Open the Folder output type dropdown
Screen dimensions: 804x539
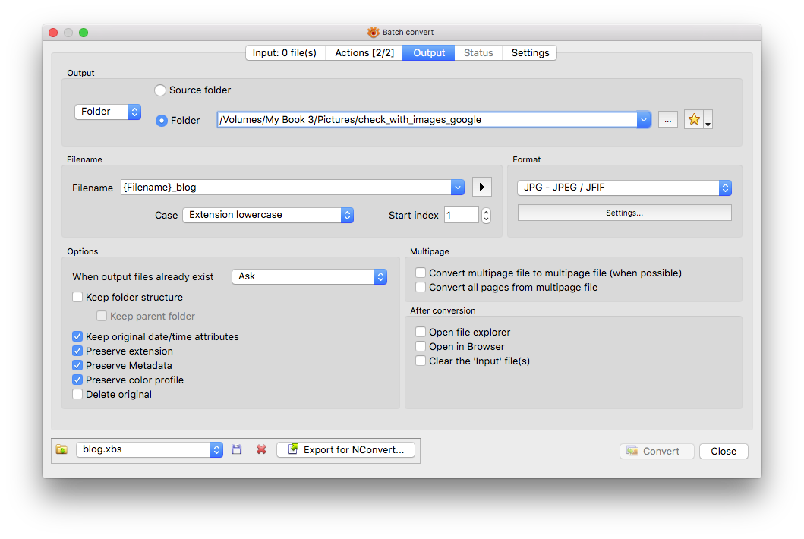coord(108,112)
